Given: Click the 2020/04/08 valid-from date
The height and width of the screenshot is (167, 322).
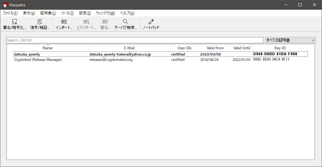Looking at the screenshot, I should 211,54.
